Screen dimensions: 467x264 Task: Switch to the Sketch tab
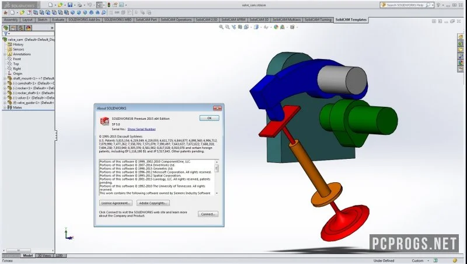[x=42, y=20]
